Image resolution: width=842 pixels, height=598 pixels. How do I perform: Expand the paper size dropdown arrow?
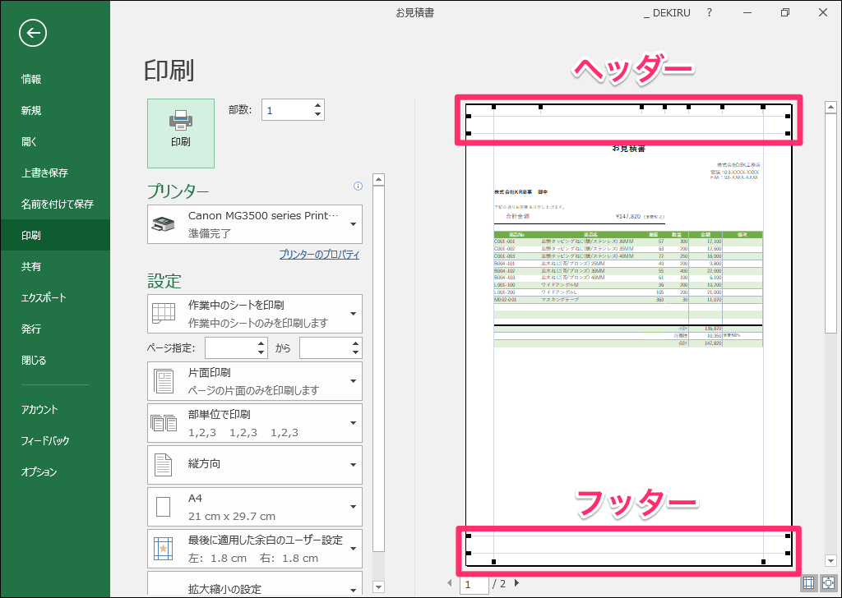(352, 507)
